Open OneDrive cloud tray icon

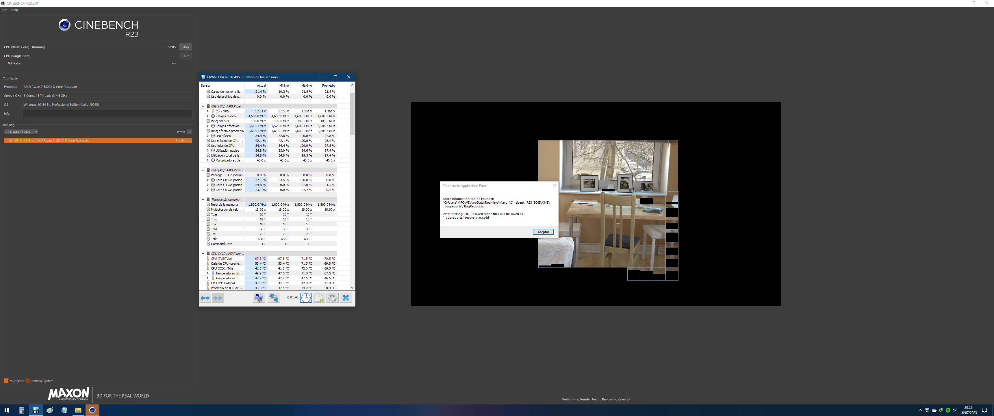[x=934, y=410]
